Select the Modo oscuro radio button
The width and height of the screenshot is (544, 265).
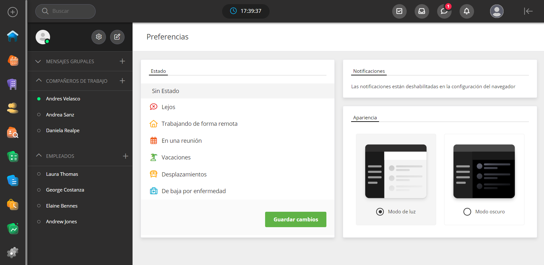(467, 212)
